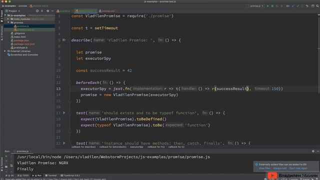The height and width of the screenshot is (180, 320).
Task: Click the revert (undo arrow) toolbar icon
Action: (307, 6)
